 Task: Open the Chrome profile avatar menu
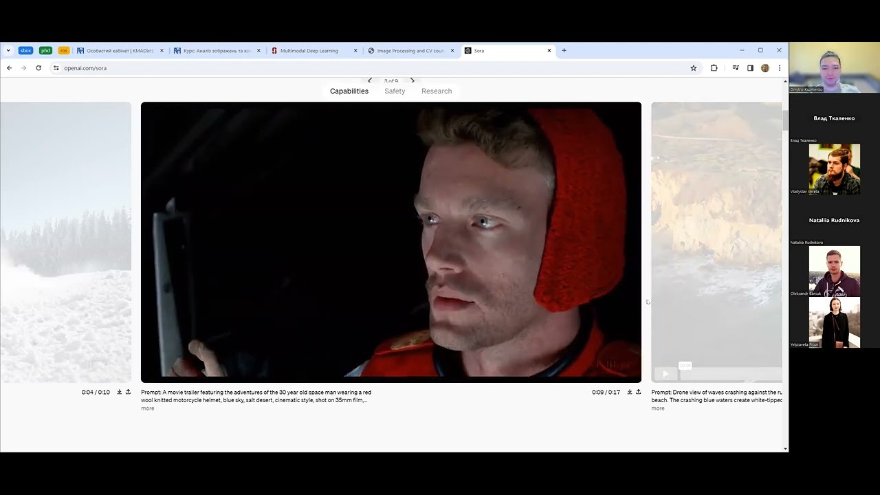[x=765, y=68]
